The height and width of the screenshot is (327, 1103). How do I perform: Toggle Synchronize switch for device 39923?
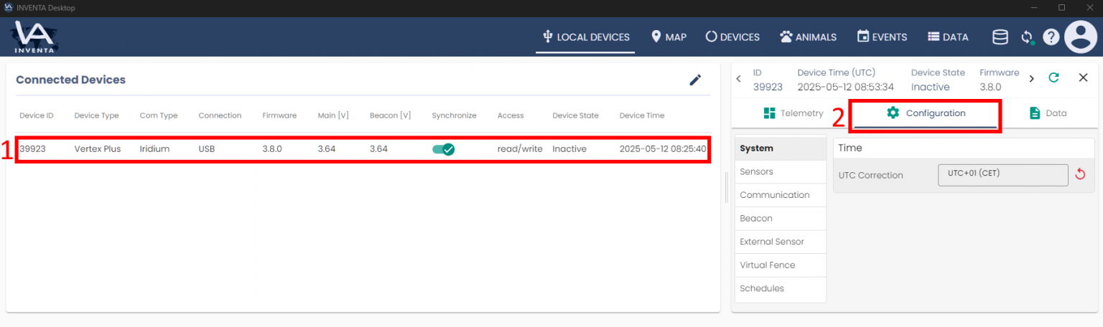click(x=443, y=149)
